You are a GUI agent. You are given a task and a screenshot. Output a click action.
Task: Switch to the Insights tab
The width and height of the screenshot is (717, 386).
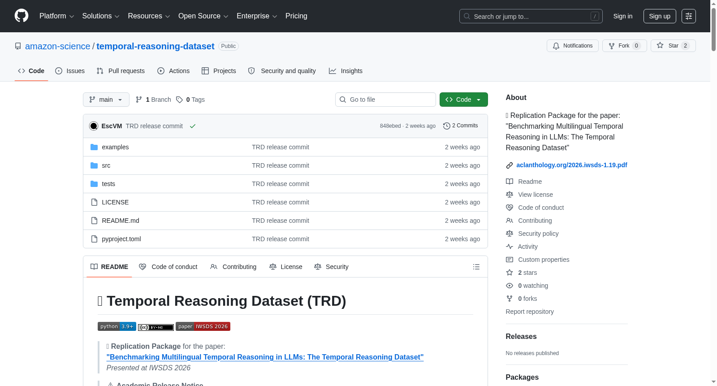[x=346, y=71]
